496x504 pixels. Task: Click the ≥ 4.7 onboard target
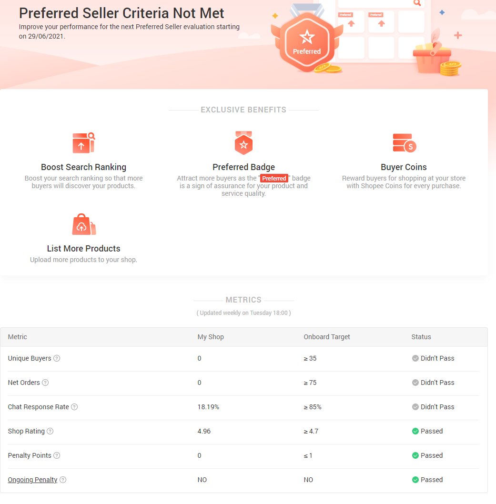[x=311, y=431]
